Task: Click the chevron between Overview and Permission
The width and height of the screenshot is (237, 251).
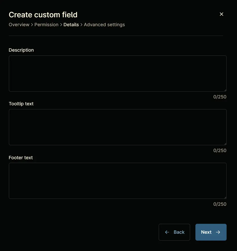Action: [x=32, y=25]
